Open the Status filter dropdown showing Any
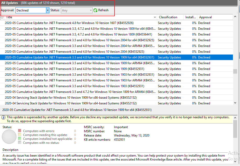Screen dimensions: 240x166 91,10
